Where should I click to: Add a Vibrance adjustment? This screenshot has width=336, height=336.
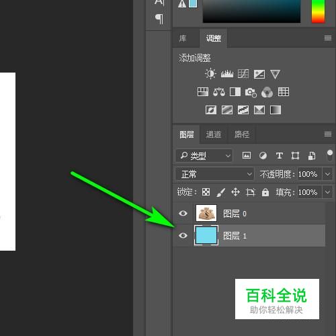(275, 74)
